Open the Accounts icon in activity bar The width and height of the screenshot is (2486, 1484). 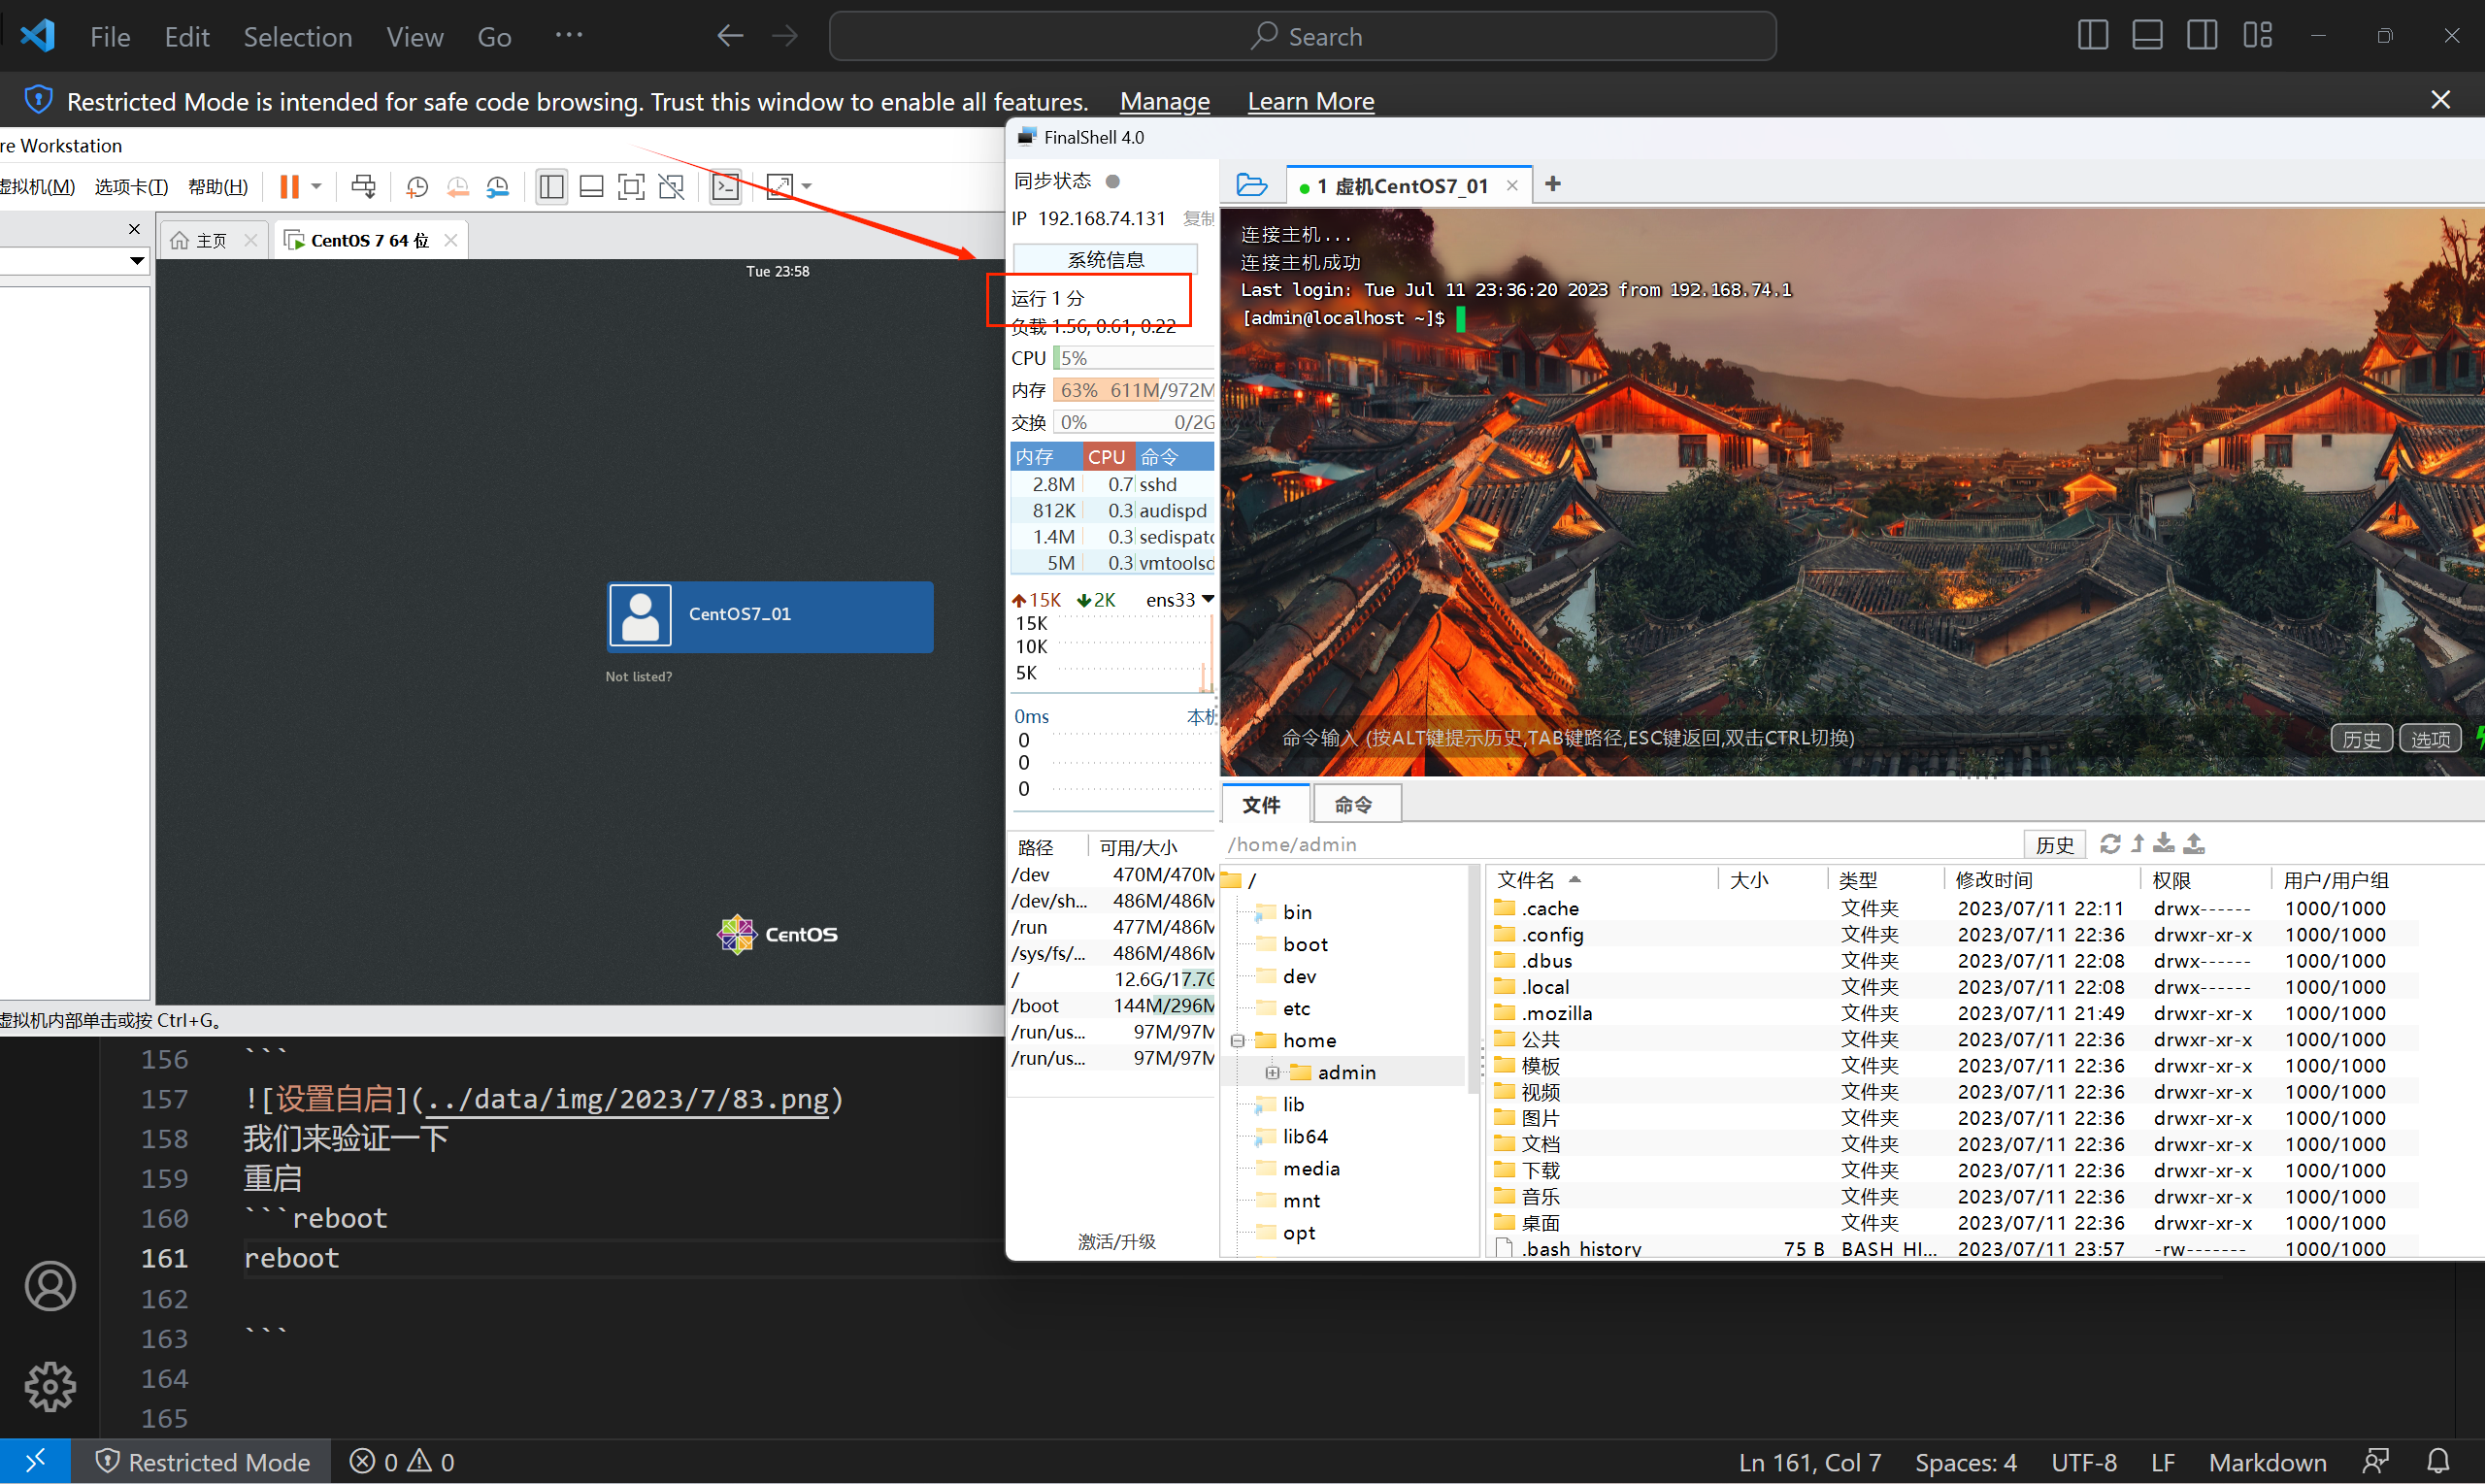(x=50, y=1286)
